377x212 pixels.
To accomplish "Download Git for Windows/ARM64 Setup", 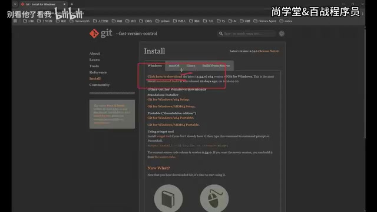I will pos(171,106).
